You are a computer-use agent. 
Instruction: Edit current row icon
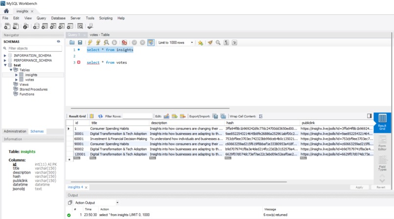click(166, 116)
